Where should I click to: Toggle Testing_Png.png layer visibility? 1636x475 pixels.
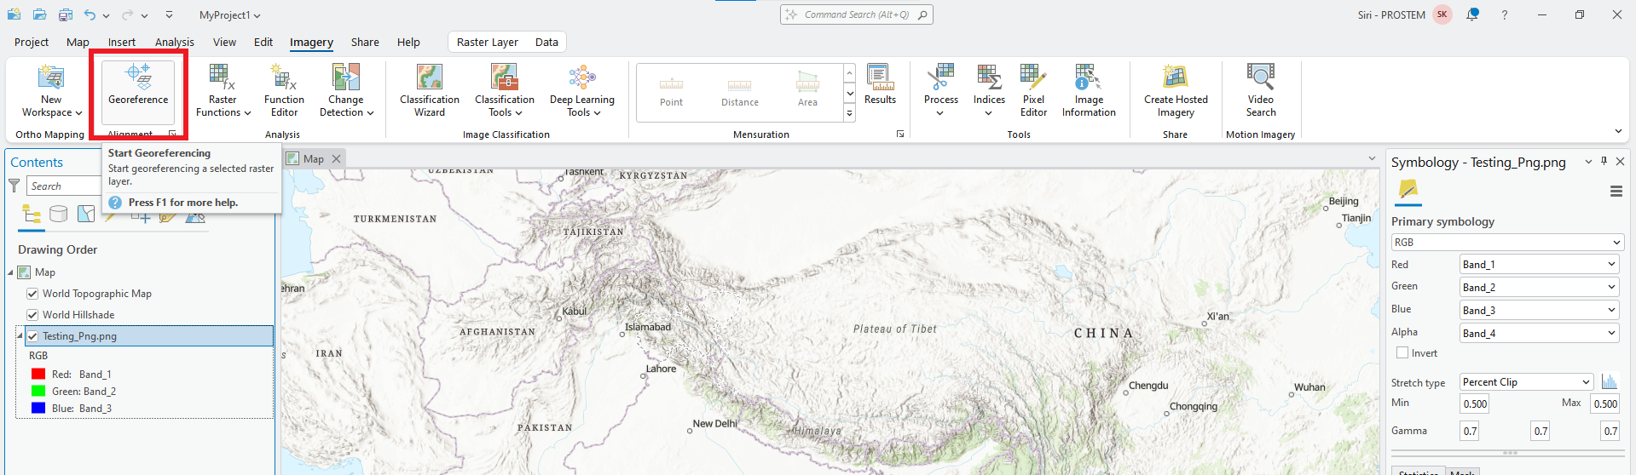[32, 336]
